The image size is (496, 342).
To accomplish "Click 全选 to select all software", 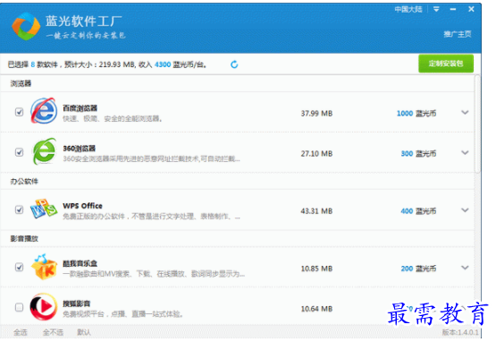I will (21, 332).
